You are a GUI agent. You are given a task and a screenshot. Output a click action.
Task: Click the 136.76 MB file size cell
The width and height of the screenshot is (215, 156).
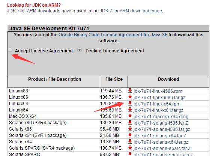[x=111, y=97]
